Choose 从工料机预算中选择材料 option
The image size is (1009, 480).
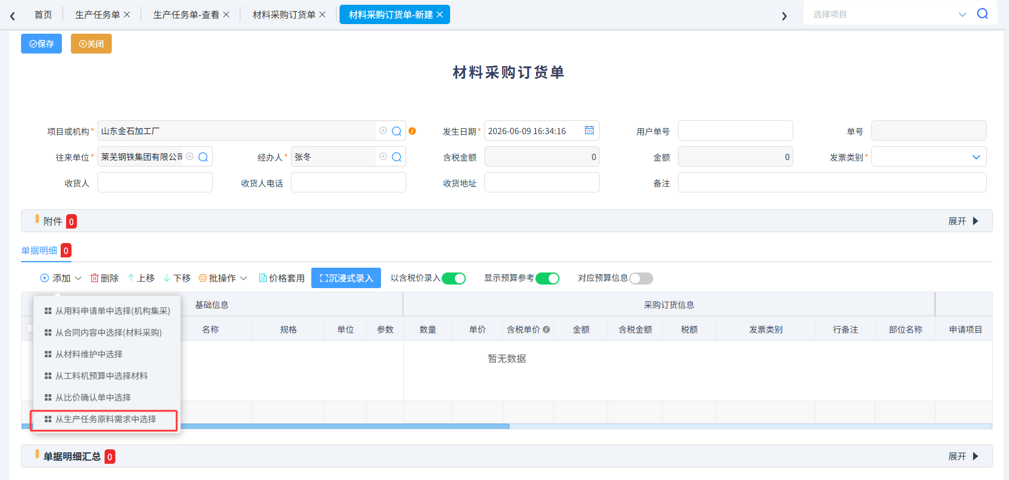107,376
